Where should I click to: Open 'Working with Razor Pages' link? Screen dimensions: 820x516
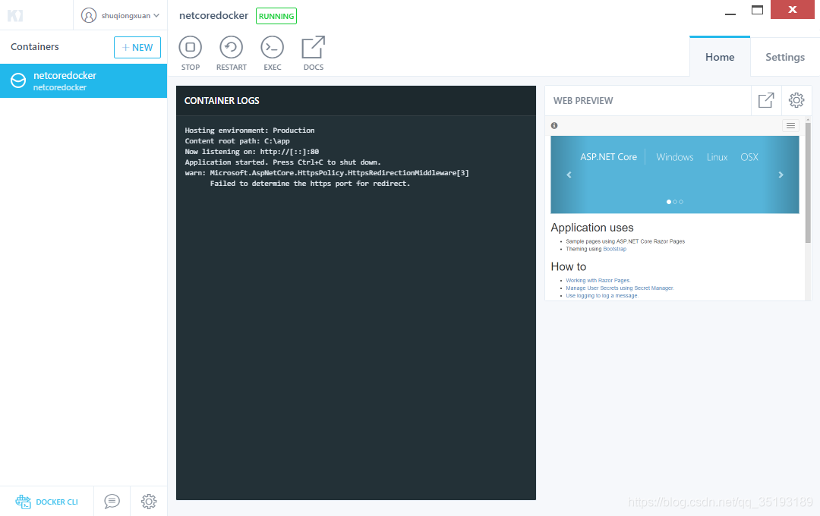click(598, 280)
